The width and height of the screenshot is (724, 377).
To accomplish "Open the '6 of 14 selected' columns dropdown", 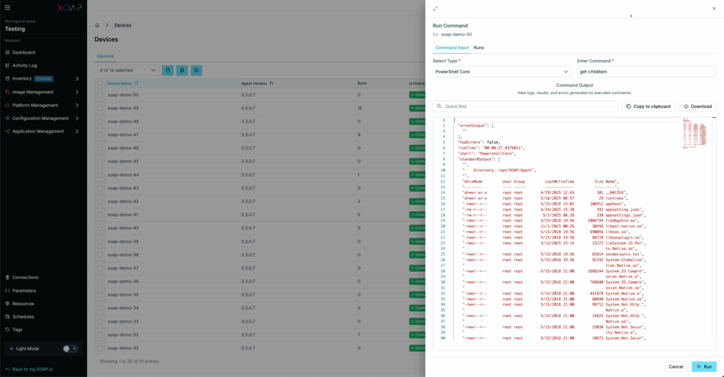I will pos(127,71).
